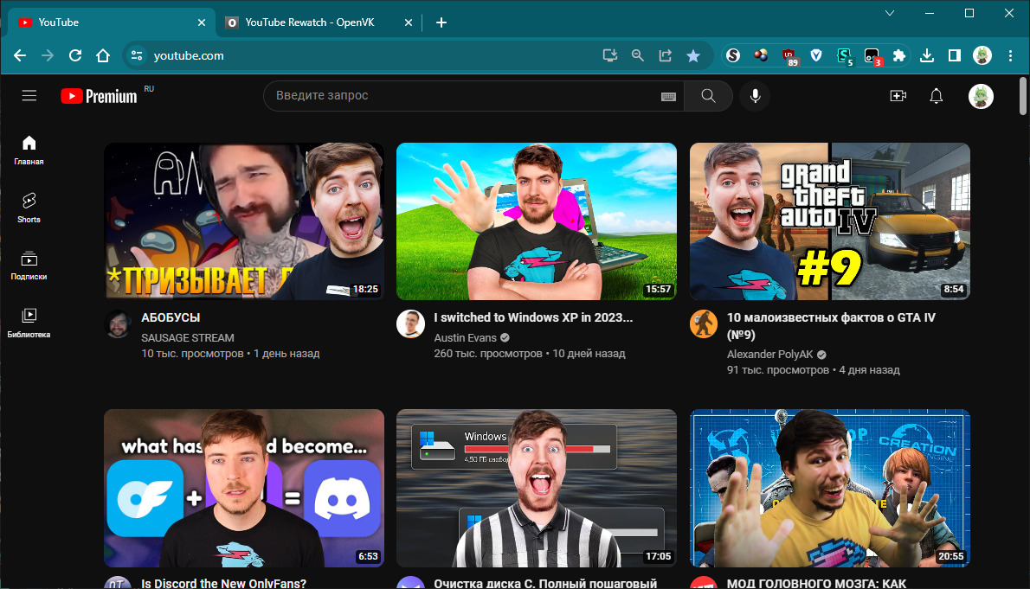Click the zoom magnifier in address bar
Screen dimensions: 1030x589
(637, 56)
